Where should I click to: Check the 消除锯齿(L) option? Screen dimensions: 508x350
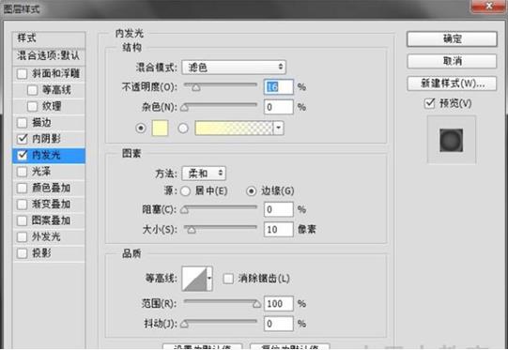pos(228,279)
